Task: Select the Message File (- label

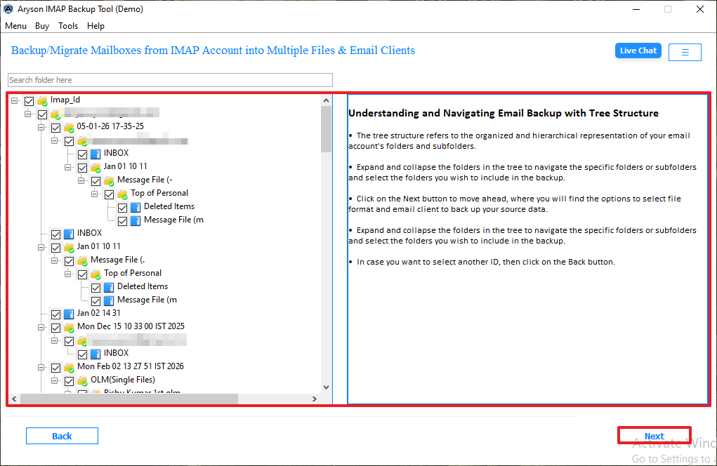Action: point(145,180)
